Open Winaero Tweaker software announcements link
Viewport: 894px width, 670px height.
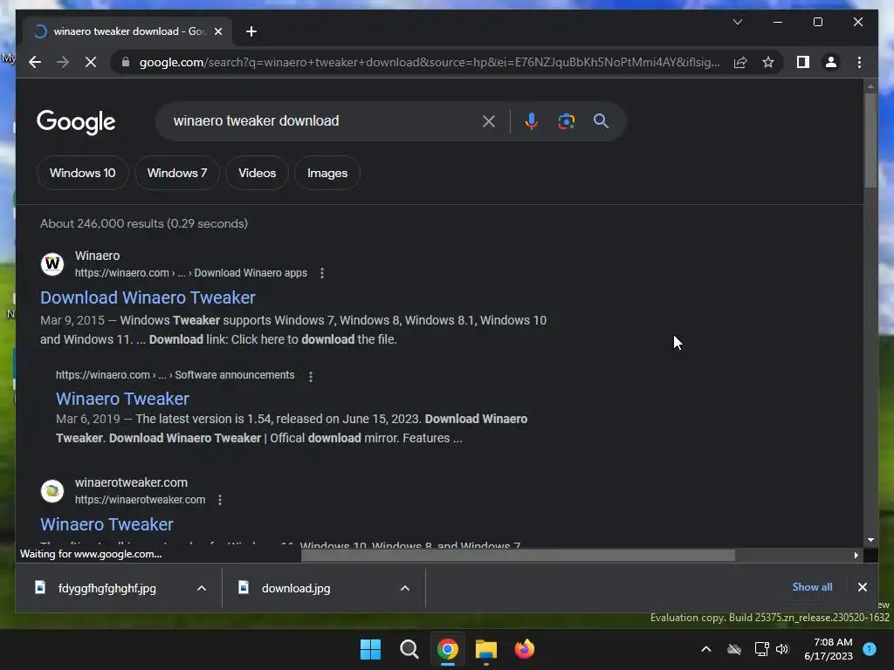point(122,399)
